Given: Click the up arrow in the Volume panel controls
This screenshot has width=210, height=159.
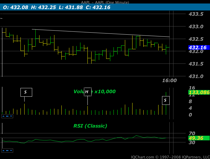Looking at the screenshot, I should point(4,116).
